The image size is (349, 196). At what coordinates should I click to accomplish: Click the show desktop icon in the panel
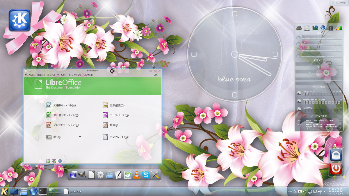click(x=14, y=191)
